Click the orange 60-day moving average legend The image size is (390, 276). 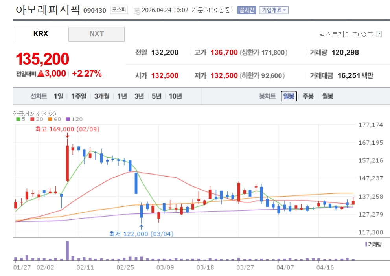click(x=55, y=119)
